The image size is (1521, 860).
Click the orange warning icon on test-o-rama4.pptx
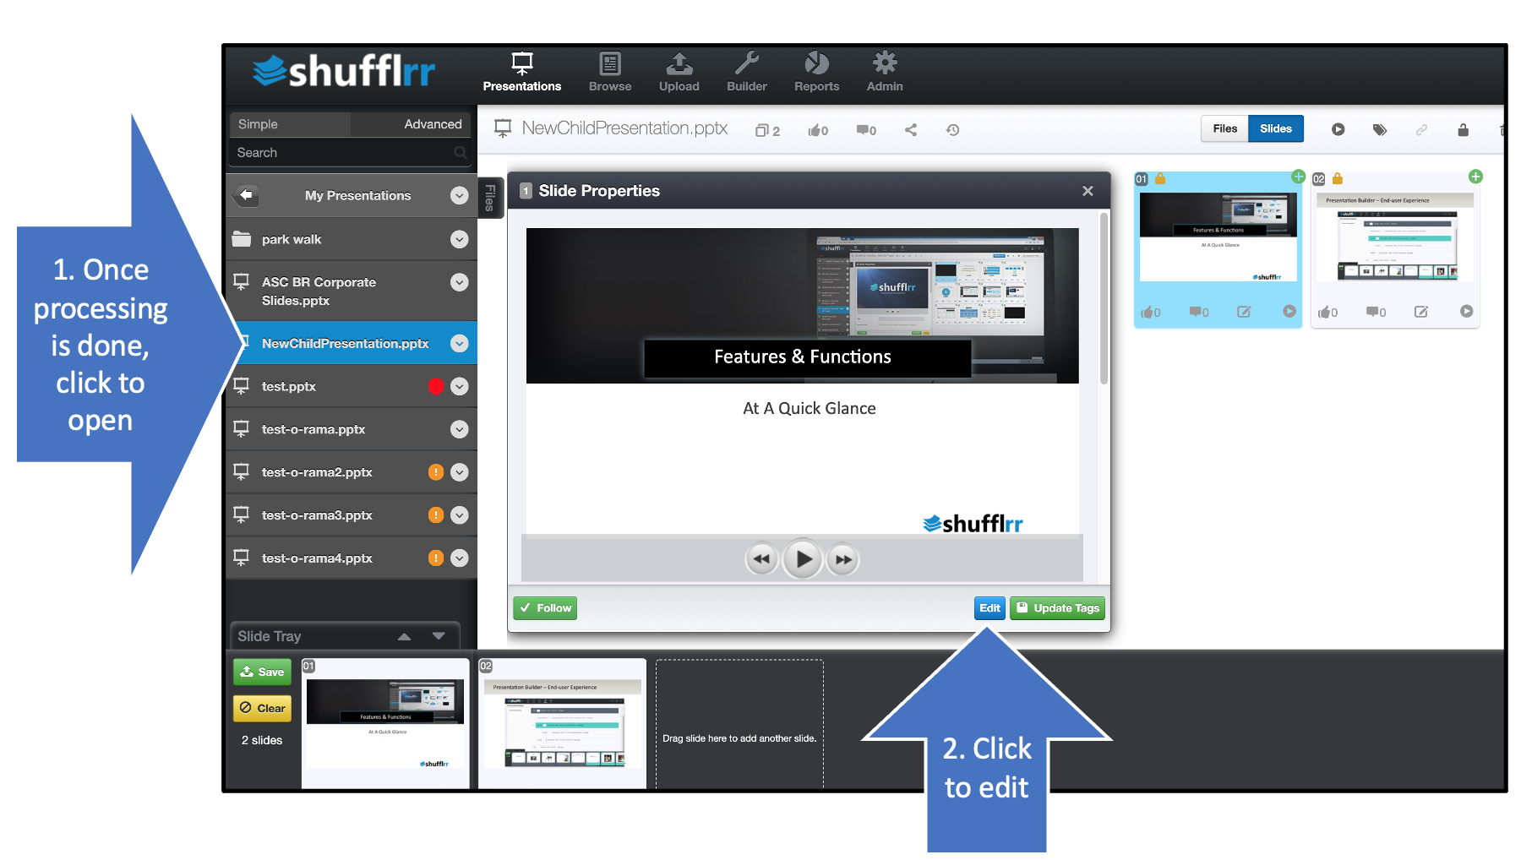[x=436, y=558]
